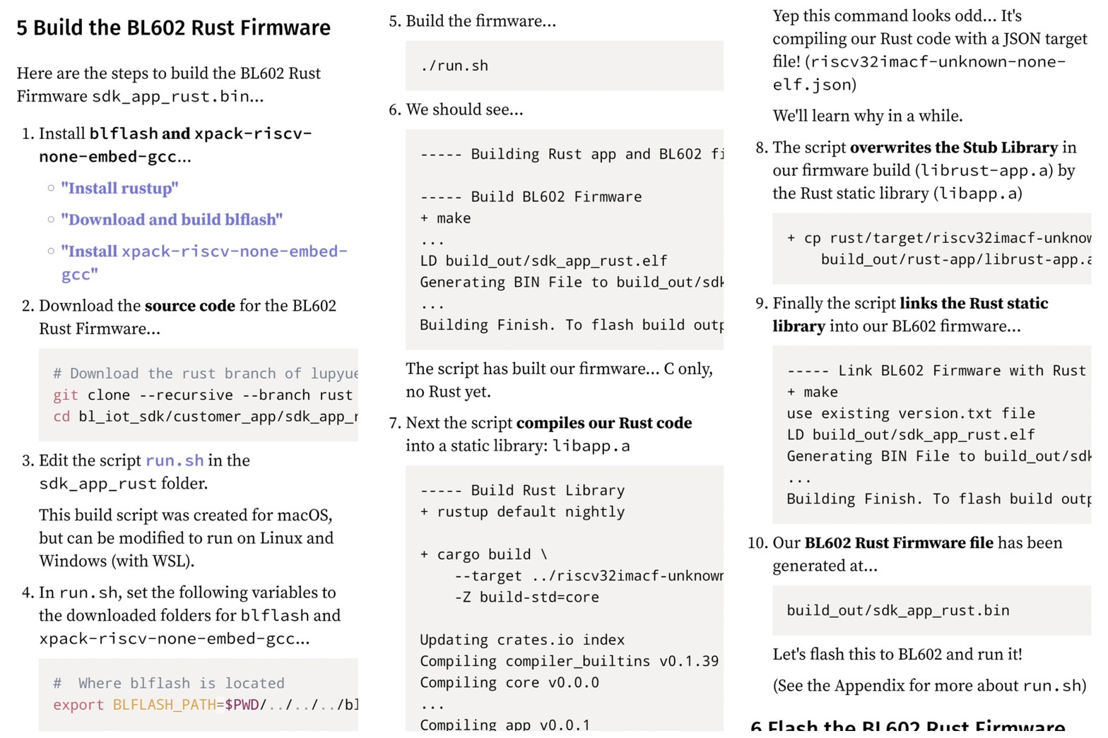Click the "cd bl_iot_sdk" command line
The height and width of the screenshot is (738, 1108).
click(205, 417)
